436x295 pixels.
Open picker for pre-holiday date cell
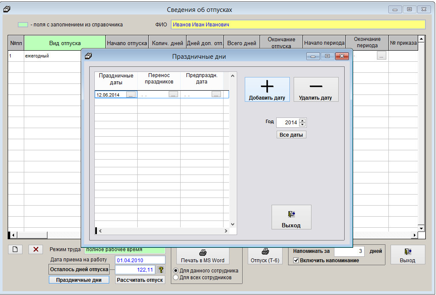(216, 95)
